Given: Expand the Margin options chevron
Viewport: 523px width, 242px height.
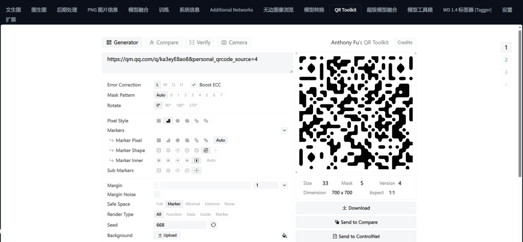Looking at the screenshot, I should (x=284, y=185).
